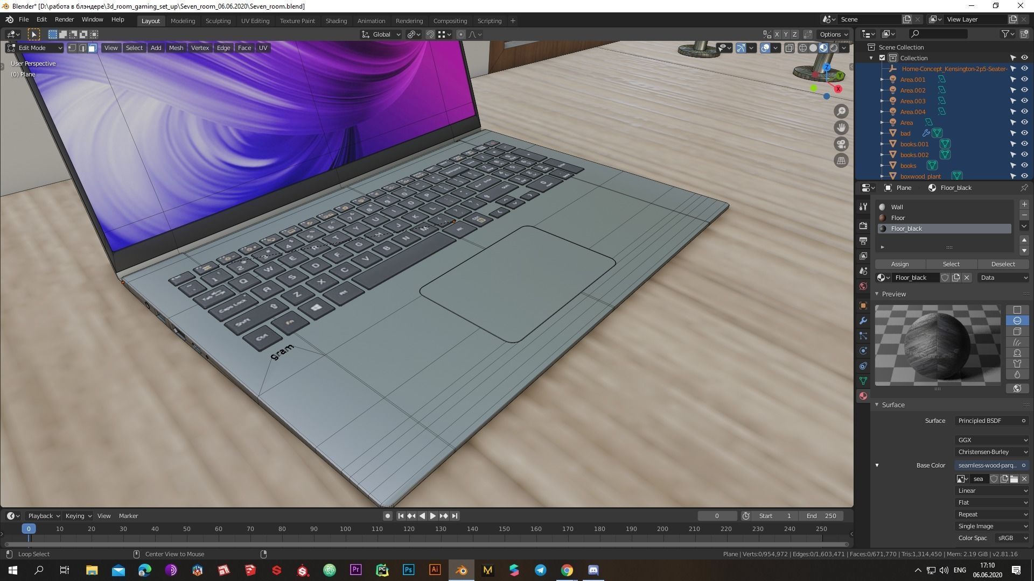Image resolution: width=1034 pixels, height=581 pixels.
Task: Click the pan hand viewport gizmo
Action: [841, 127]
